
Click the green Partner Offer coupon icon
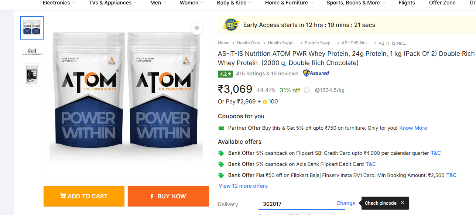point(221,128)
